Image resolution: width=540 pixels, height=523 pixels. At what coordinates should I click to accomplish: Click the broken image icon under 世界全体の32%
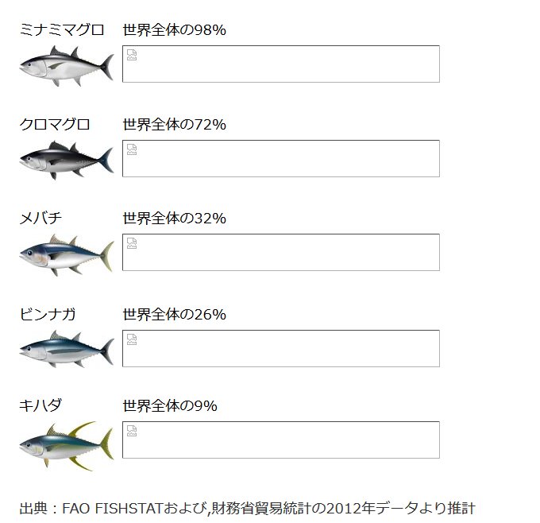pos(132,243)
